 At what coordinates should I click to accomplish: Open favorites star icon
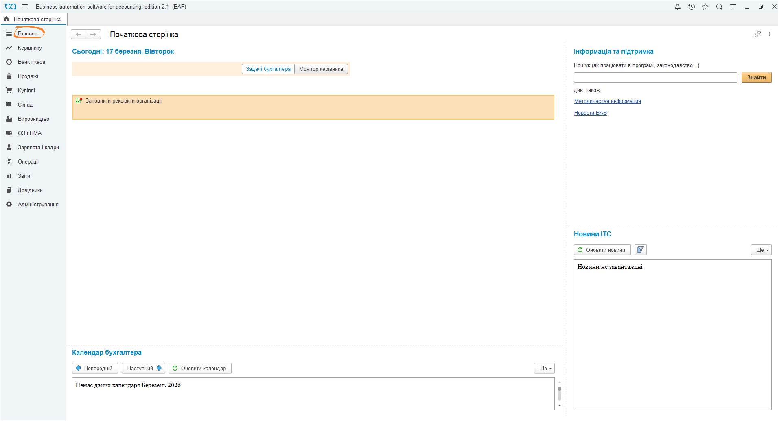point(705,7)
